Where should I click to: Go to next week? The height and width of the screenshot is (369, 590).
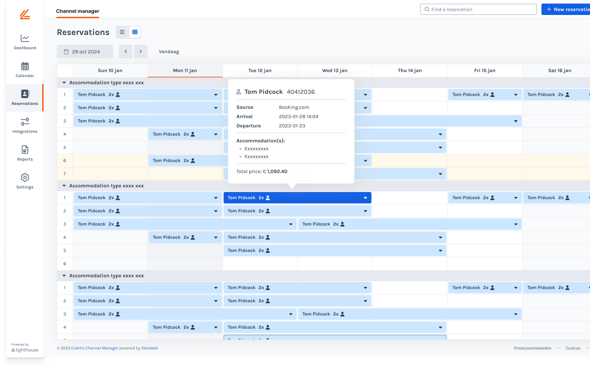[141, 51]
